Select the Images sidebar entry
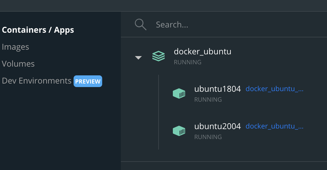Viewport: 327px width, 170px height. [15, 46]
